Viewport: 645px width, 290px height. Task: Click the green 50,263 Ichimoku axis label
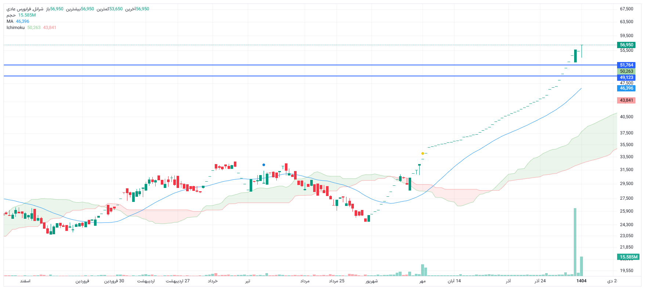626,71
